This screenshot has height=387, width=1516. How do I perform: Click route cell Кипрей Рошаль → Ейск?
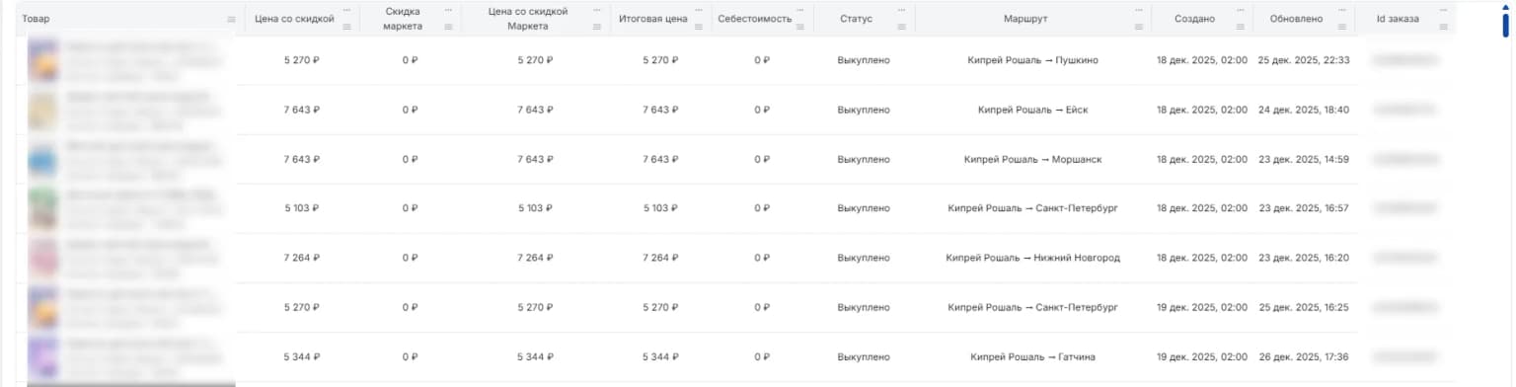coord(1032,110)
